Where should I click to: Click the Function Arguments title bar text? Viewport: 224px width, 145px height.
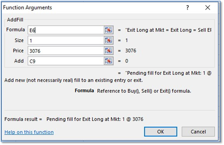[x=28, y=8]
